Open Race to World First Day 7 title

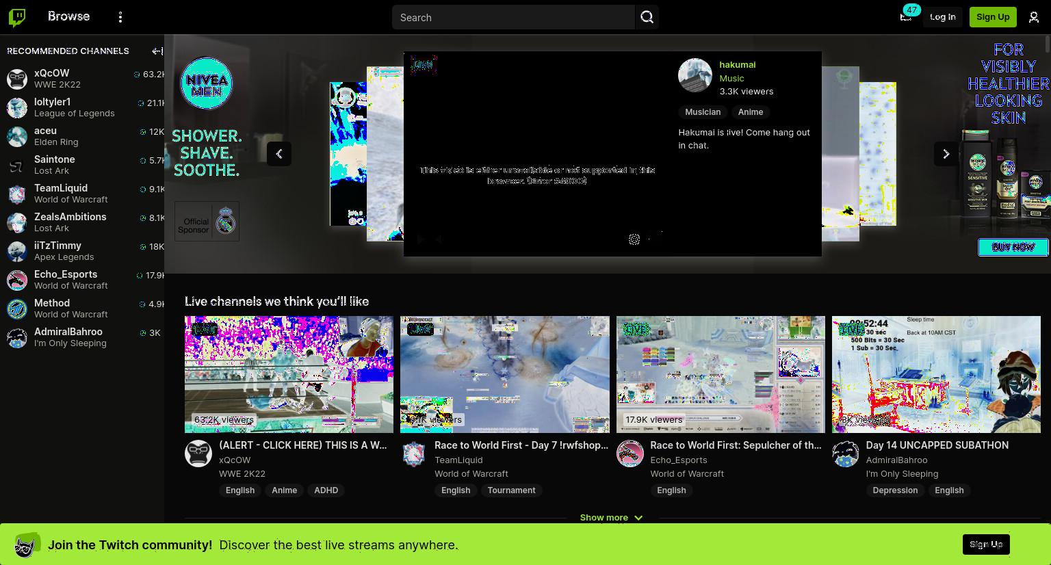click(x=521, y=445)
